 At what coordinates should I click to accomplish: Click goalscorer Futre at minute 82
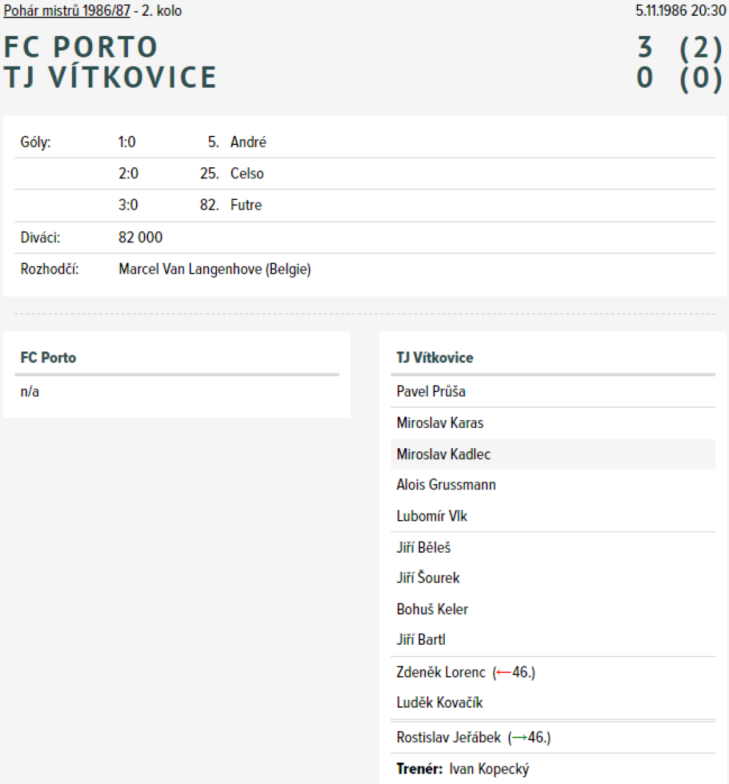tap(246, 205)
